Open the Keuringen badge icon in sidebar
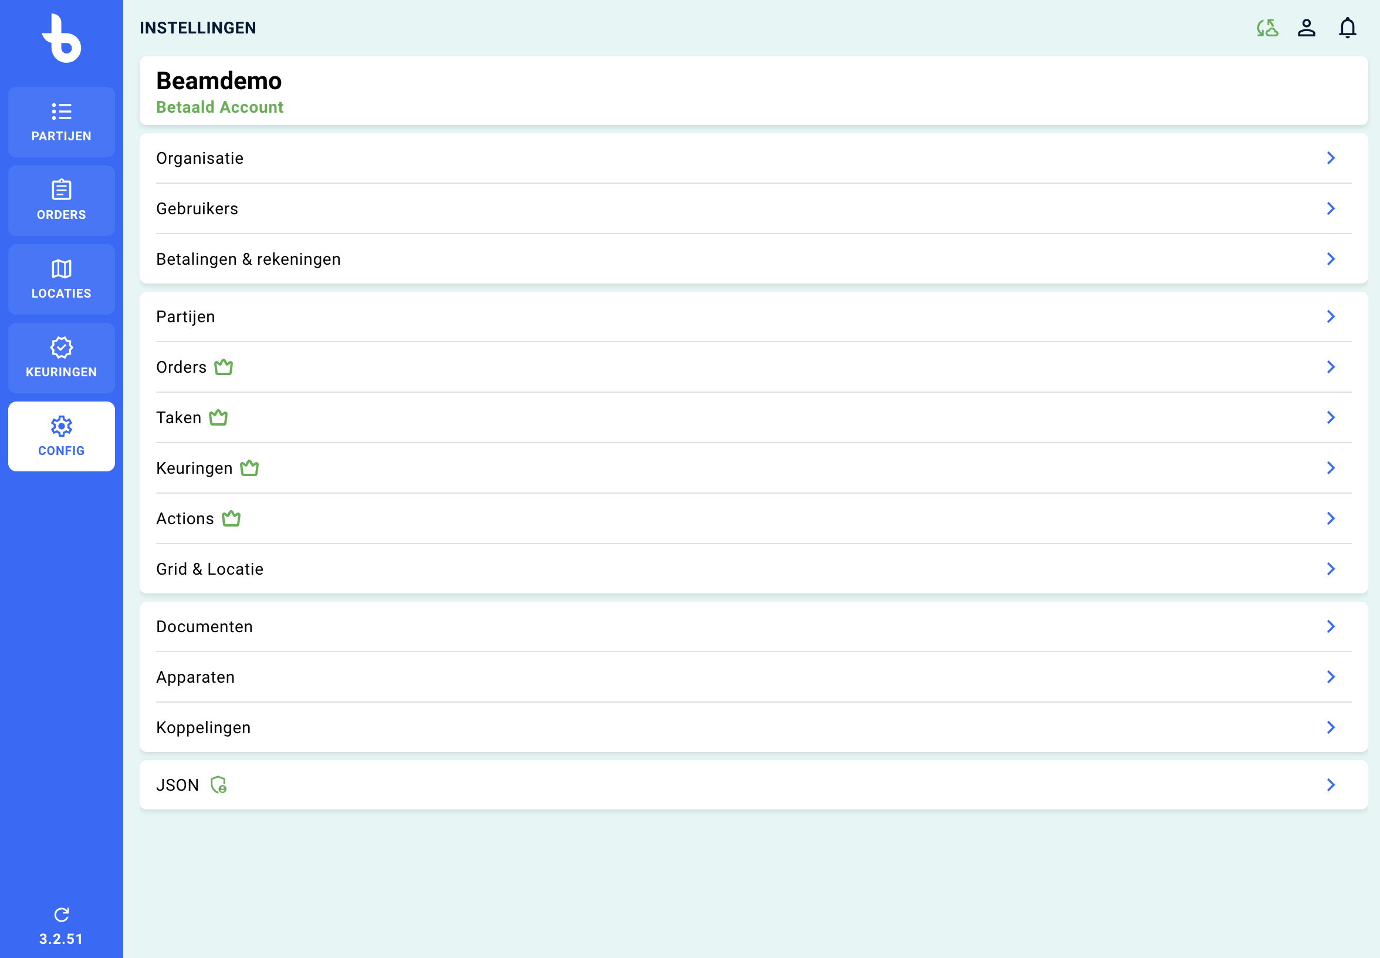 [61, 347]
